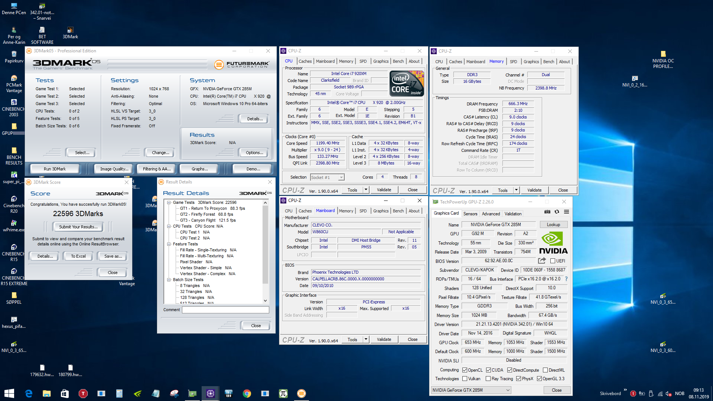Image resolution: width=713 pixels, height=401 pixels.
Task: Take a GPU-Z screenshot with the camera icon
Action: point(547,212)
